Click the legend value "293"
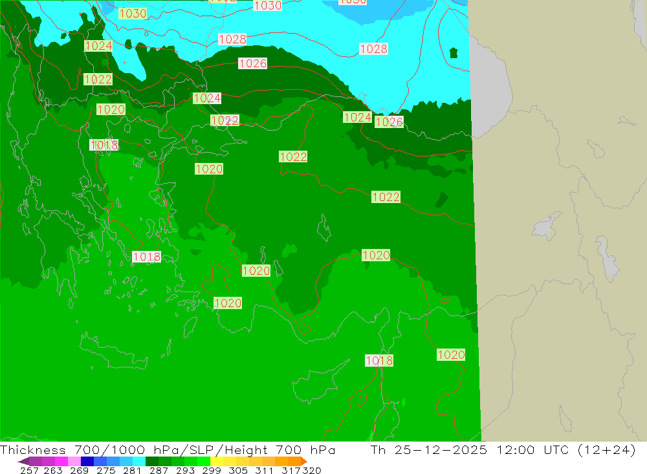647x474 pixels. [x=185, y=471]
